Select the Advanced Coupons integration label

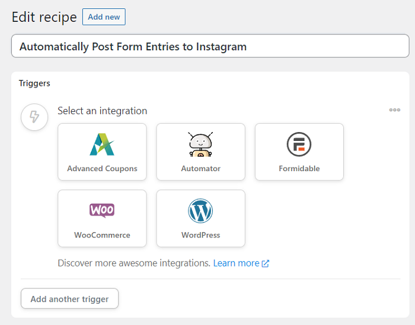tap(102, 169)
